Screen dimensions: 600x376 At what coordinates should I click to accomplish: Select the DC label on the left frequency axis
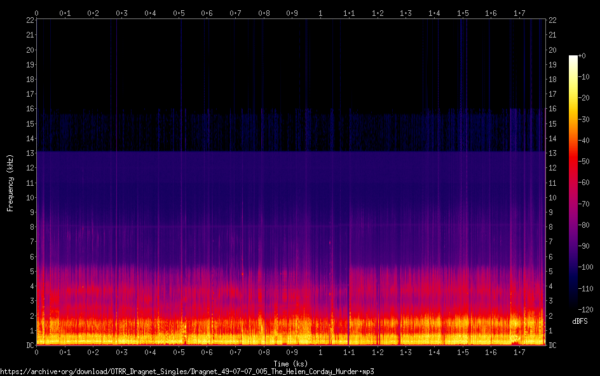29,345
